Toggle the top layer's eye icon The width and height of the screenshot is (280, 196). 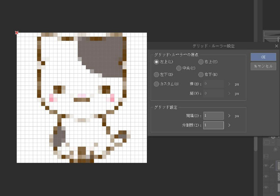point(266,165)
